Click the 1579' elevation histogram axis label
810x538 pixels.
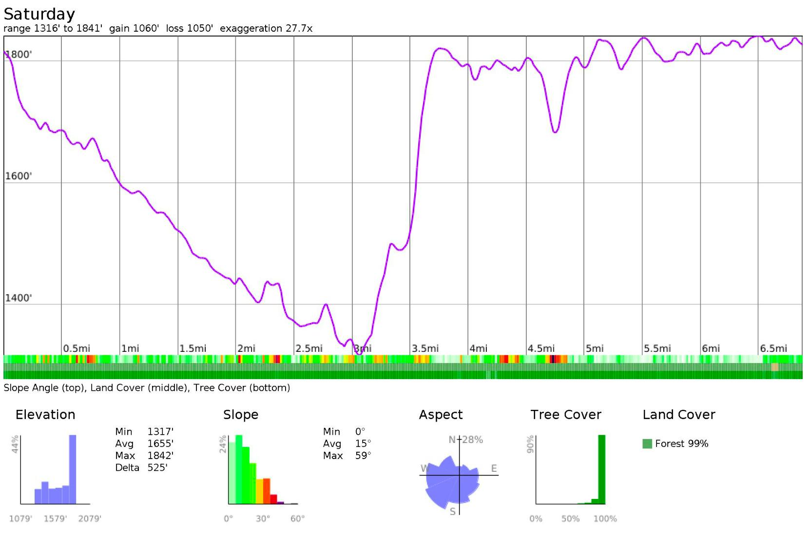(x=55, y=519)
